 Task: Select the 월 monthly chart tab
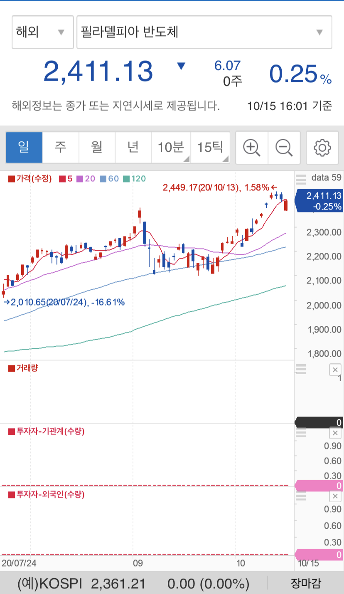[x=97, y=148]
